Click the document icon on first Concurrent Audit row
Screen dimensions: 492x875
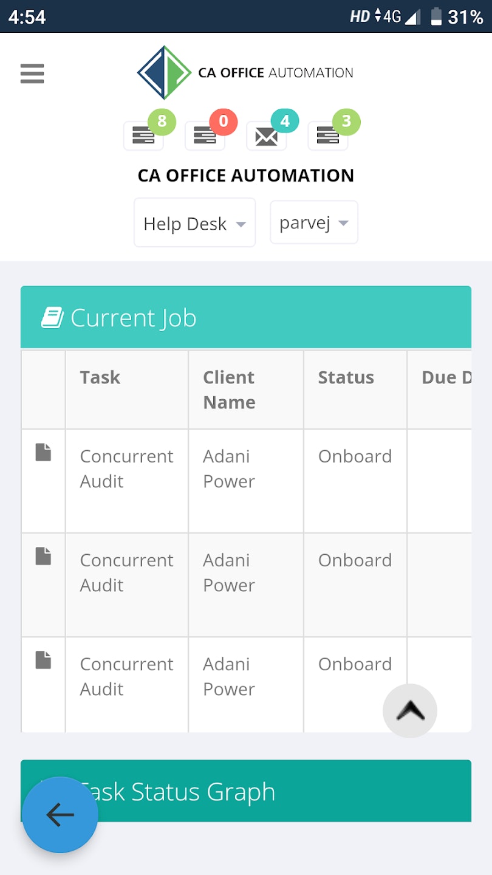tap(43, 451)
